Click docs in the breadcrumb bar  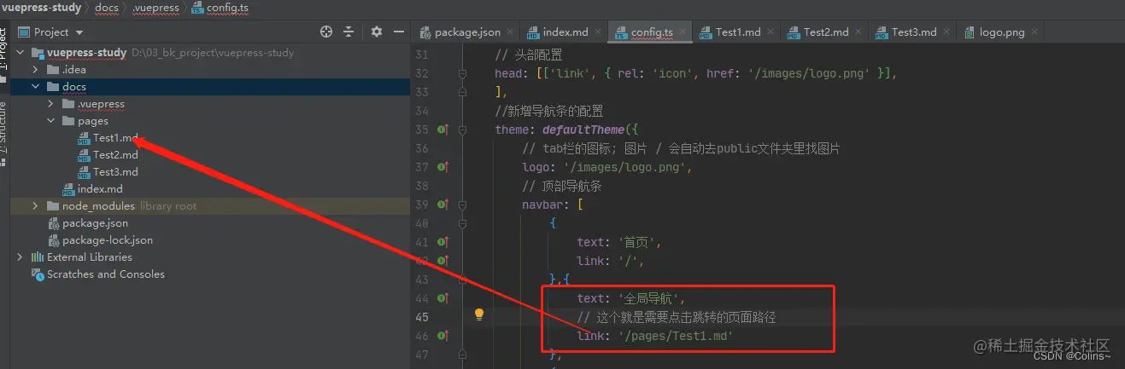(x=107, y=8)
